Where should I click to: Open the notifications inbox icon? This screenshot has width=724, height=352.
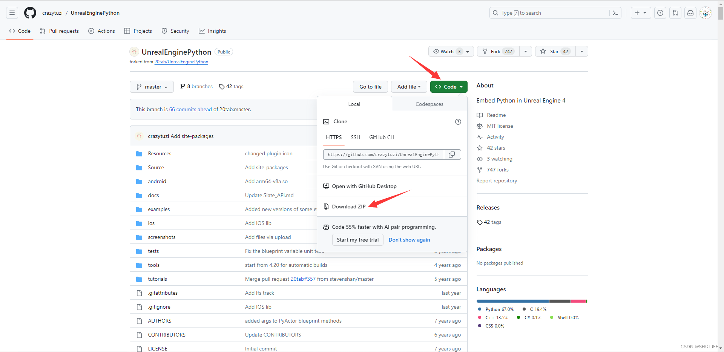690,13
